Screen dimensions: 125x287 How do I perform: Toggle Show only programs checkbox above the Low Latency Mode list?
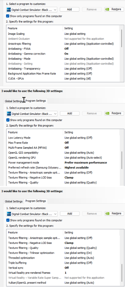pos(8,120)
